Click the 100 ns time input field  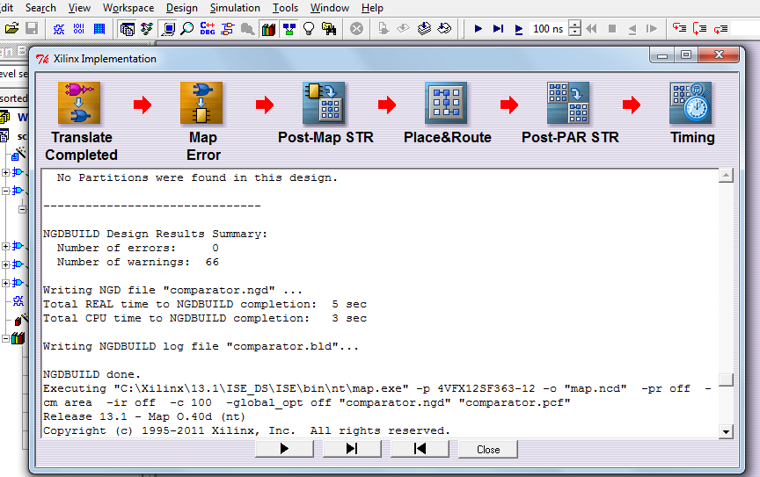549,29
